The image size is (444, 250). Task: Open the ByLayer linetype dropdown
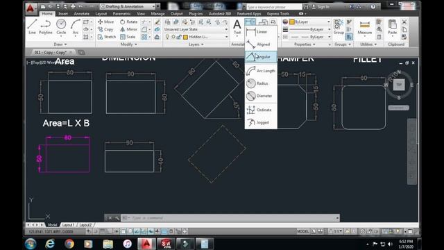[310, 37]
